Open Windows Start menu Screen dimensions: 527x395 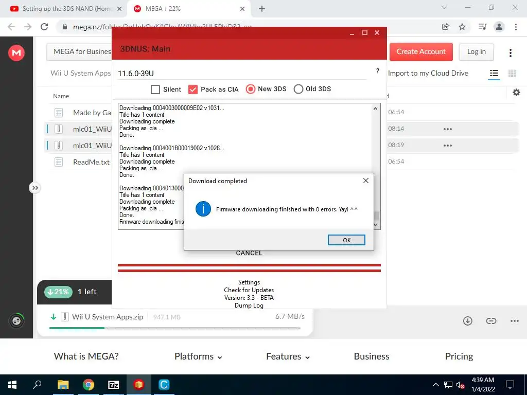(12, 385)
